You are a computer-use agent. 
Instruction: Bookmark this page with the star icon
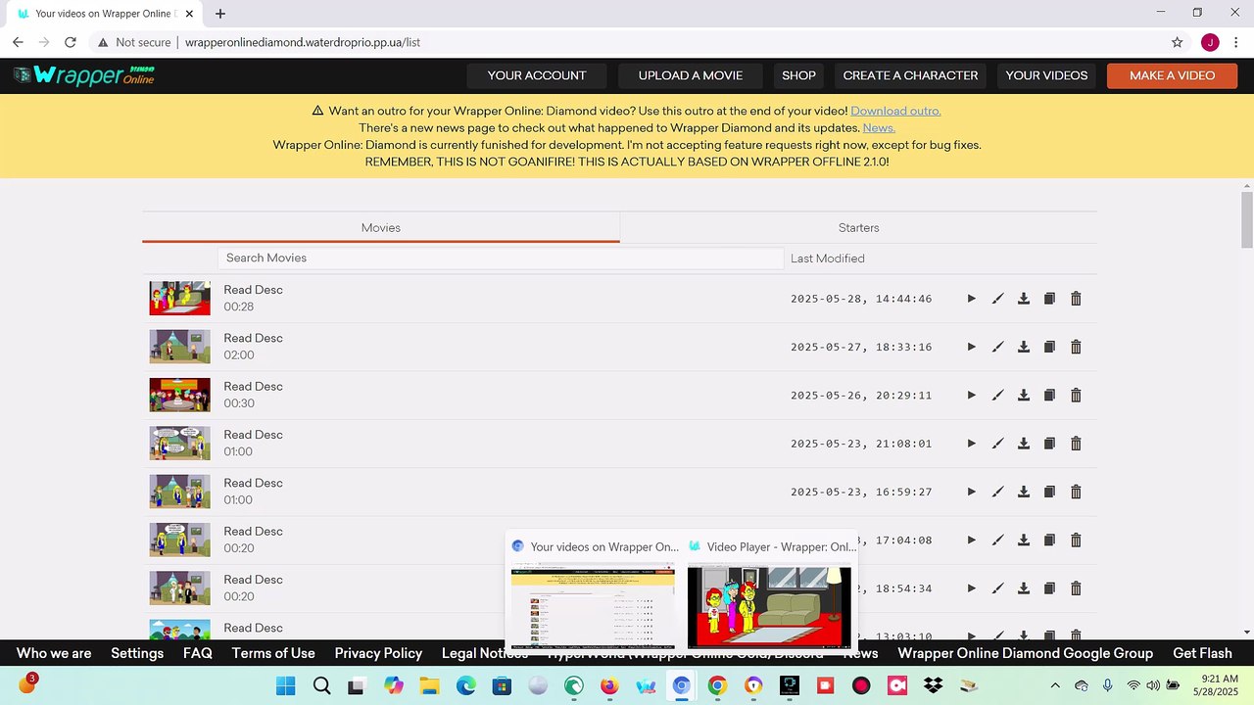tap(1178, 42)
